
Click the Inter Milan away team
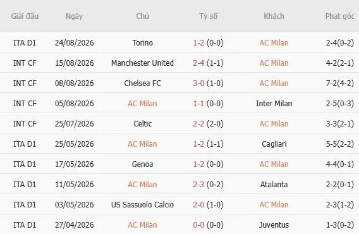click(x=274, y=104)
